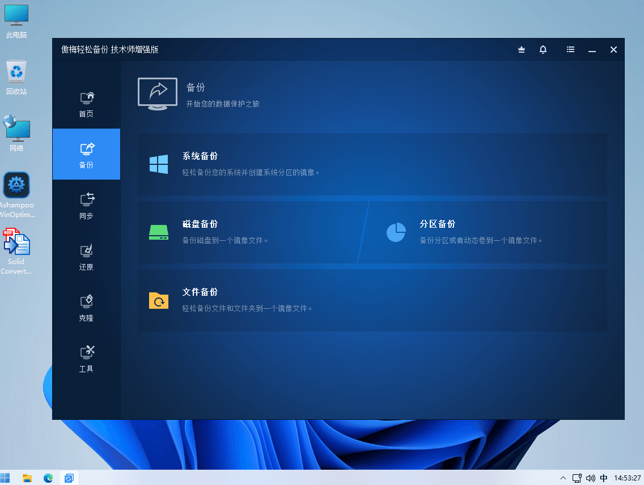Click the 首页 sidebar label
Image resolution: width=644 pixels, height=485 pixels.
(x=86, y=114)
